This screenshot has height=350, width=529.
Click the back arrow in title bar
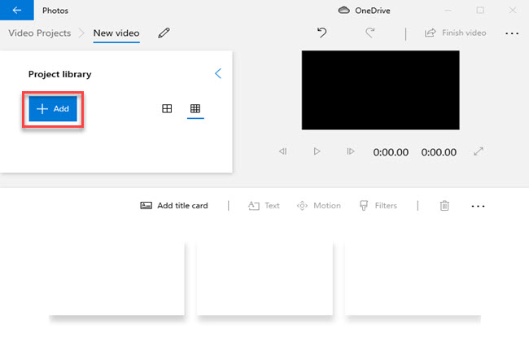(17, 11)
